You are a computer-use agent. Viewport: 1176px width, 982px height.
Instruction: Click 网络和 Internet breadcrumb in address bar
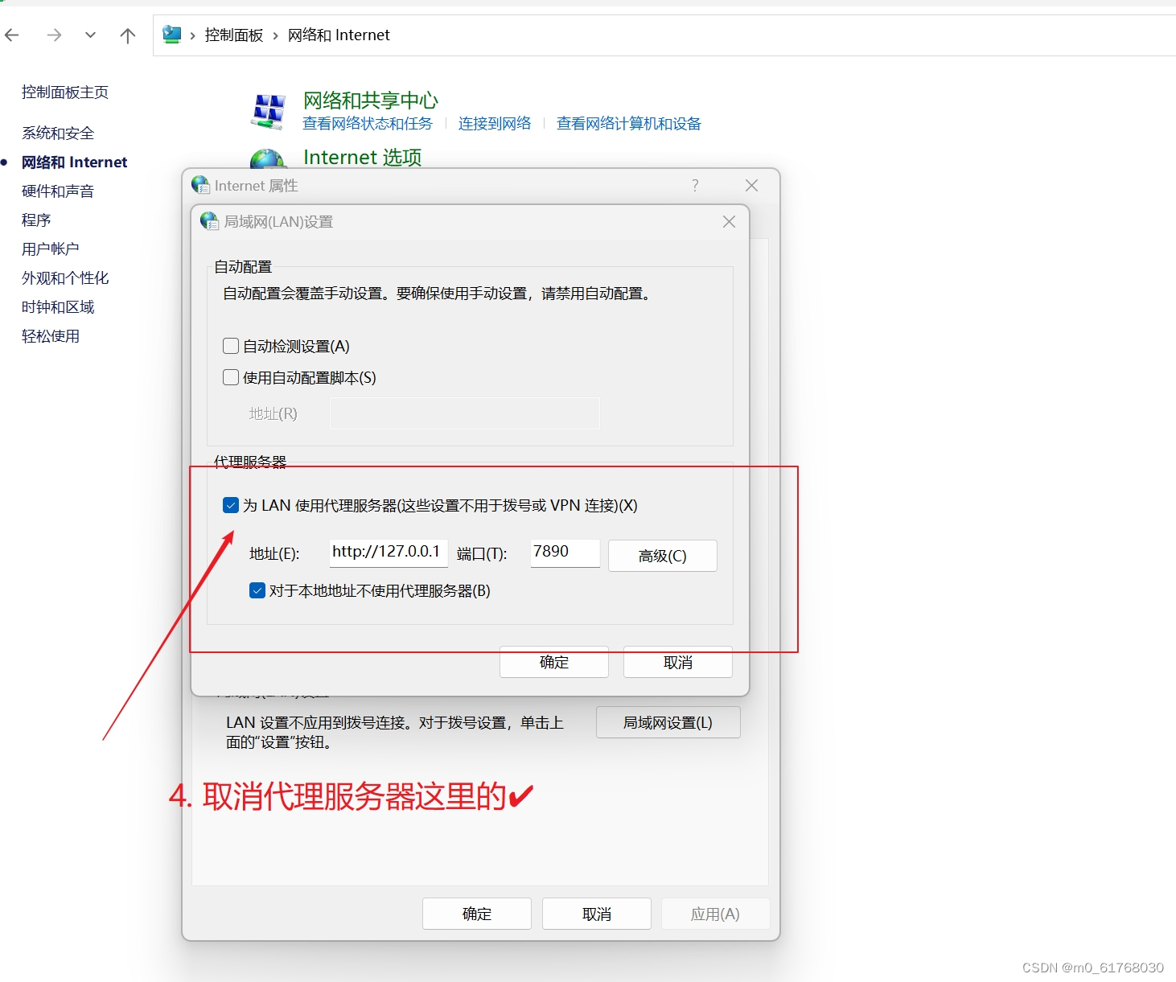tap(339, 35)
